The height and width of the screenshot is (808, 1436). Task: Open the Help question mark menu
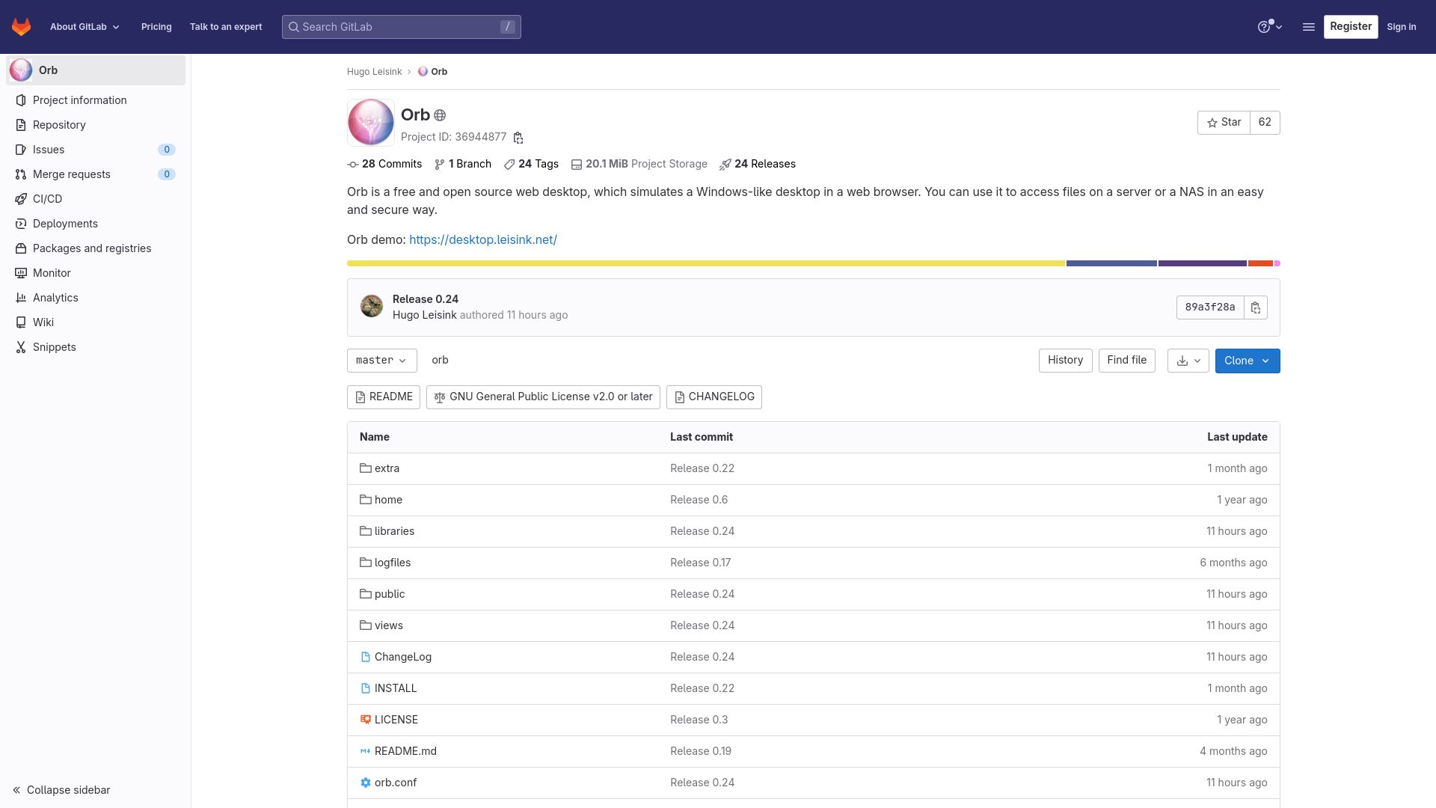coord(1269,27)
